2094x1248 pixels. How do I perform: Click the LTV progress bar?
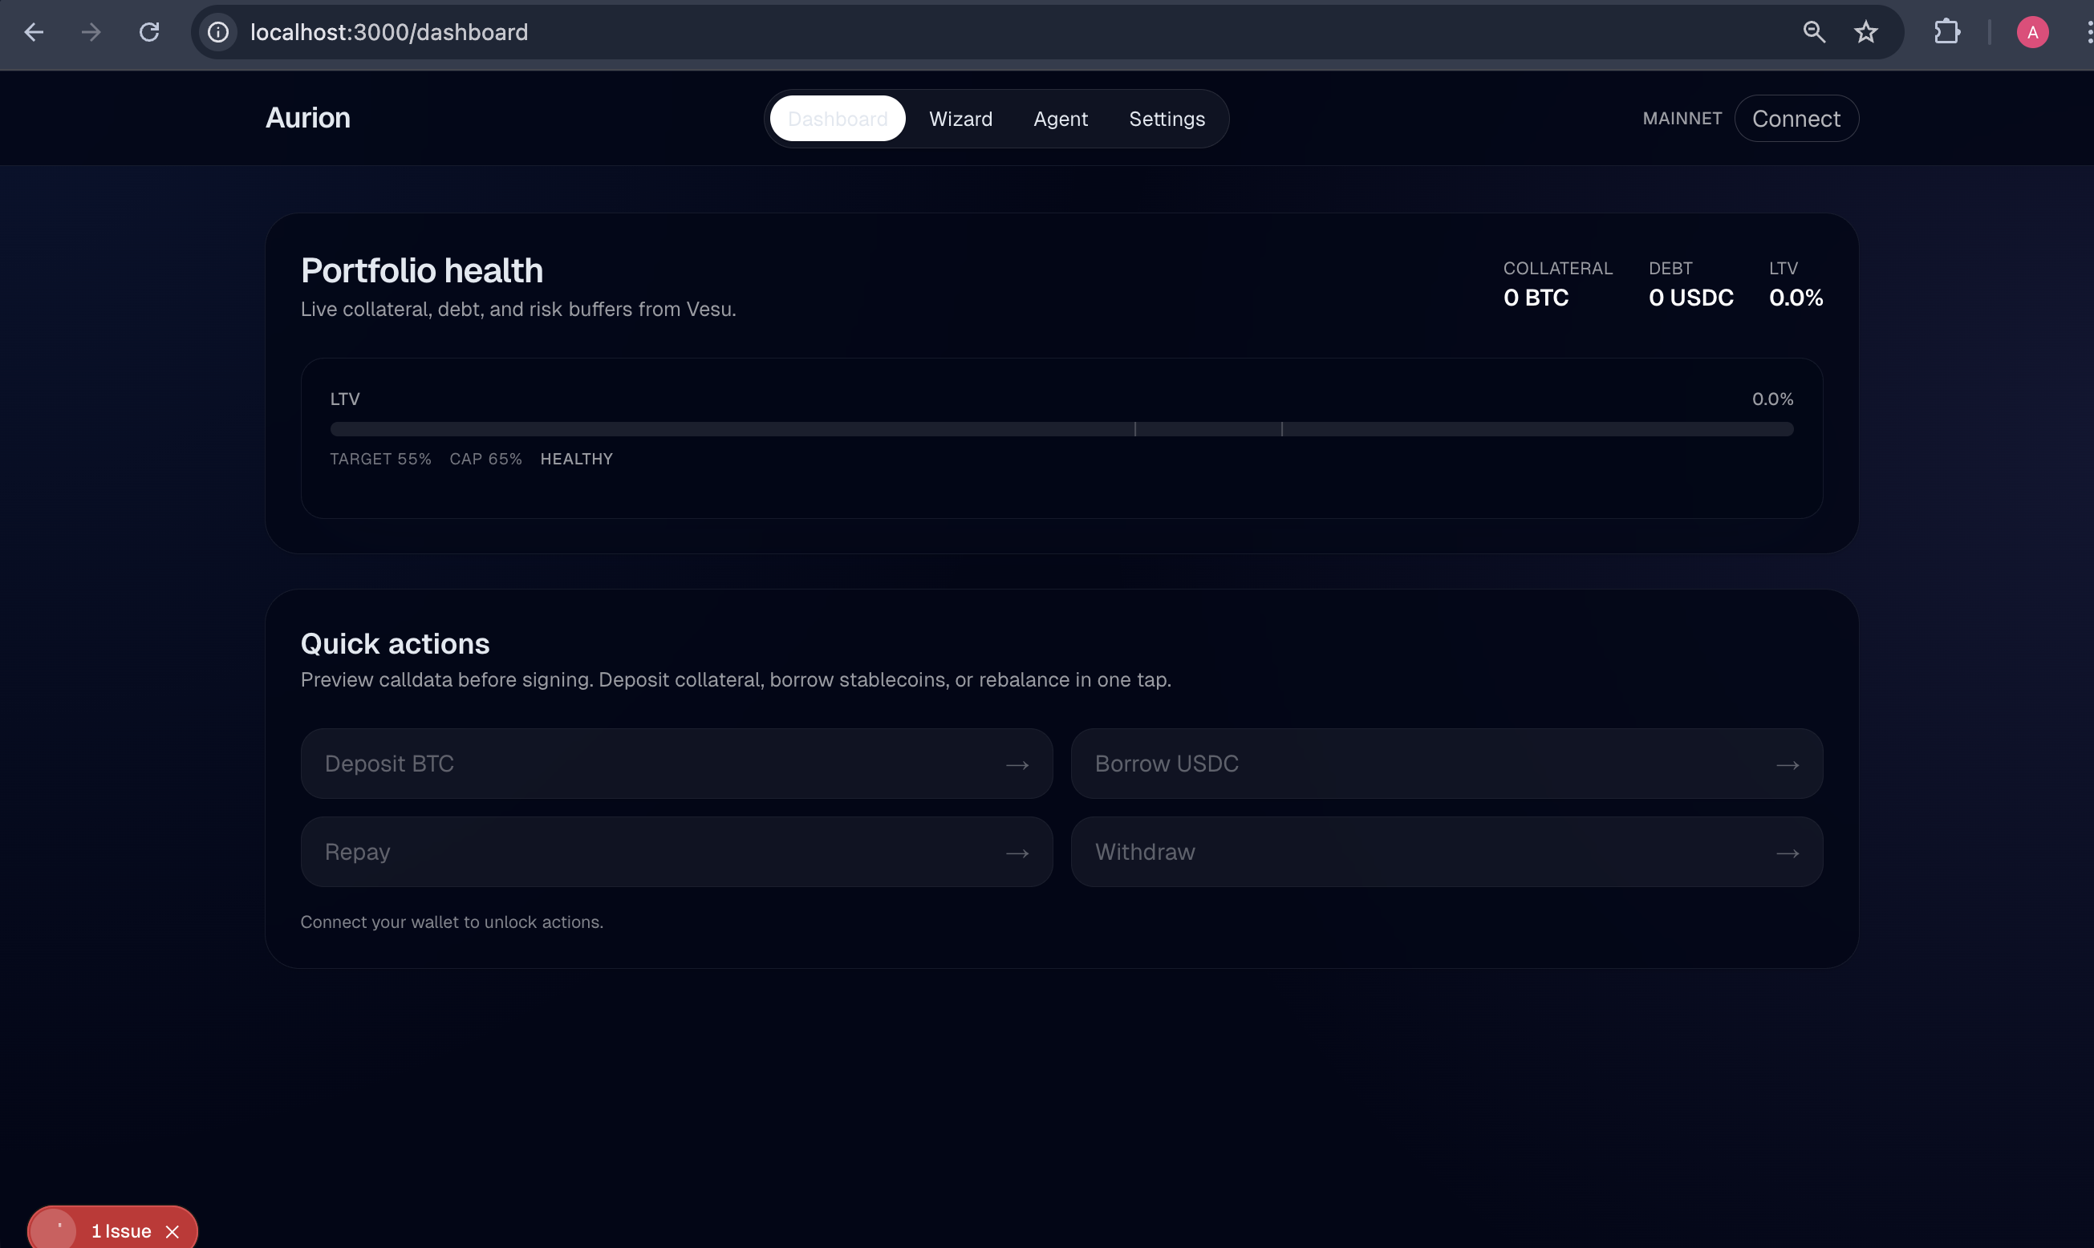[x=1061, y=429]
